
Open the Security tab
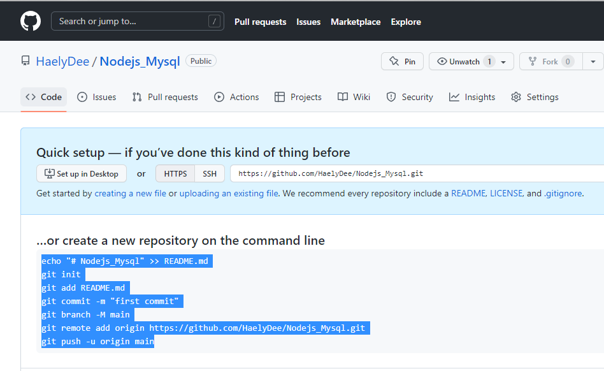pyautogui.click(x=410, y=97)
